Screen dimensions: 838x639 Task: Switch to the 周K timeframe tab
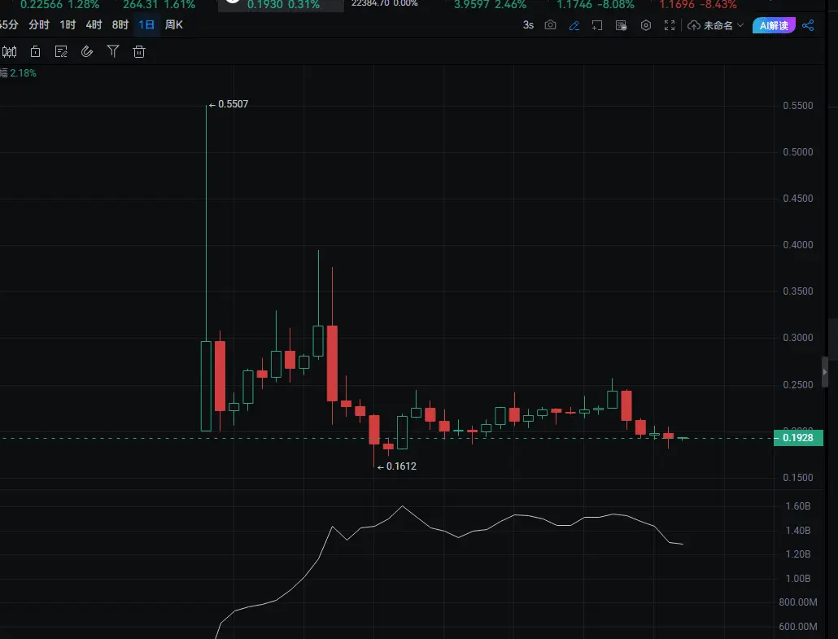click(174, 24)
